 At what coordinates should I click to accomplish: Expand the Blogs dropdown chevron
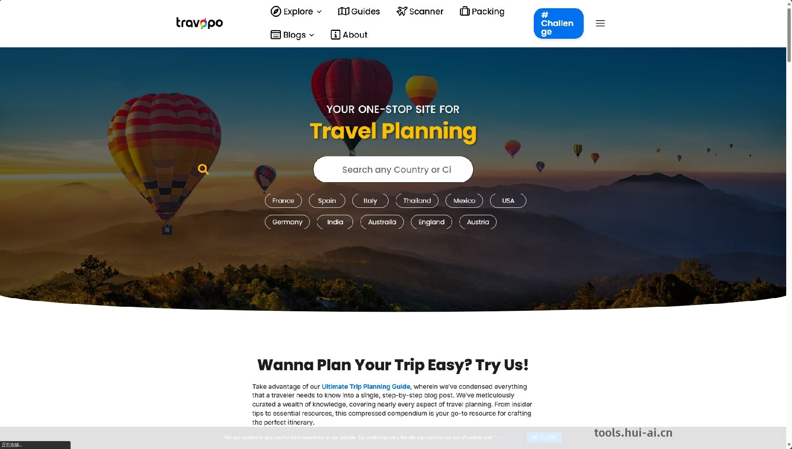click(311, 35)
